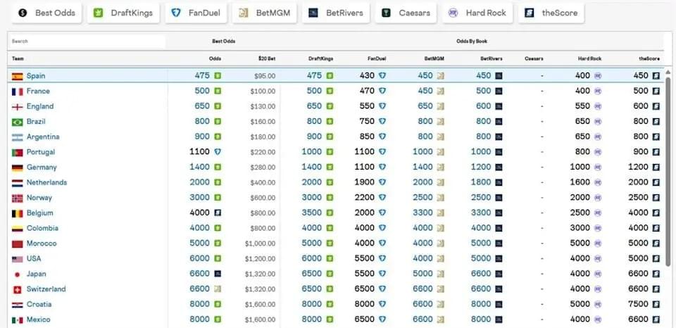Click the Norway flag icon

[17, 198]
